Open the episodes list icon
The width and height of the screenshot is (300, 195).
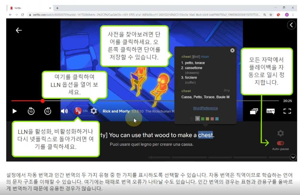coord(254,111)
